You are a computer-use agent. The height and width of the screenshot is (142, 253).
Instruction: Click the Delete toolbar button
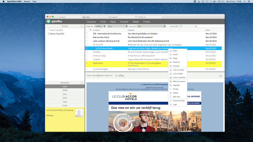coord(136,22)
